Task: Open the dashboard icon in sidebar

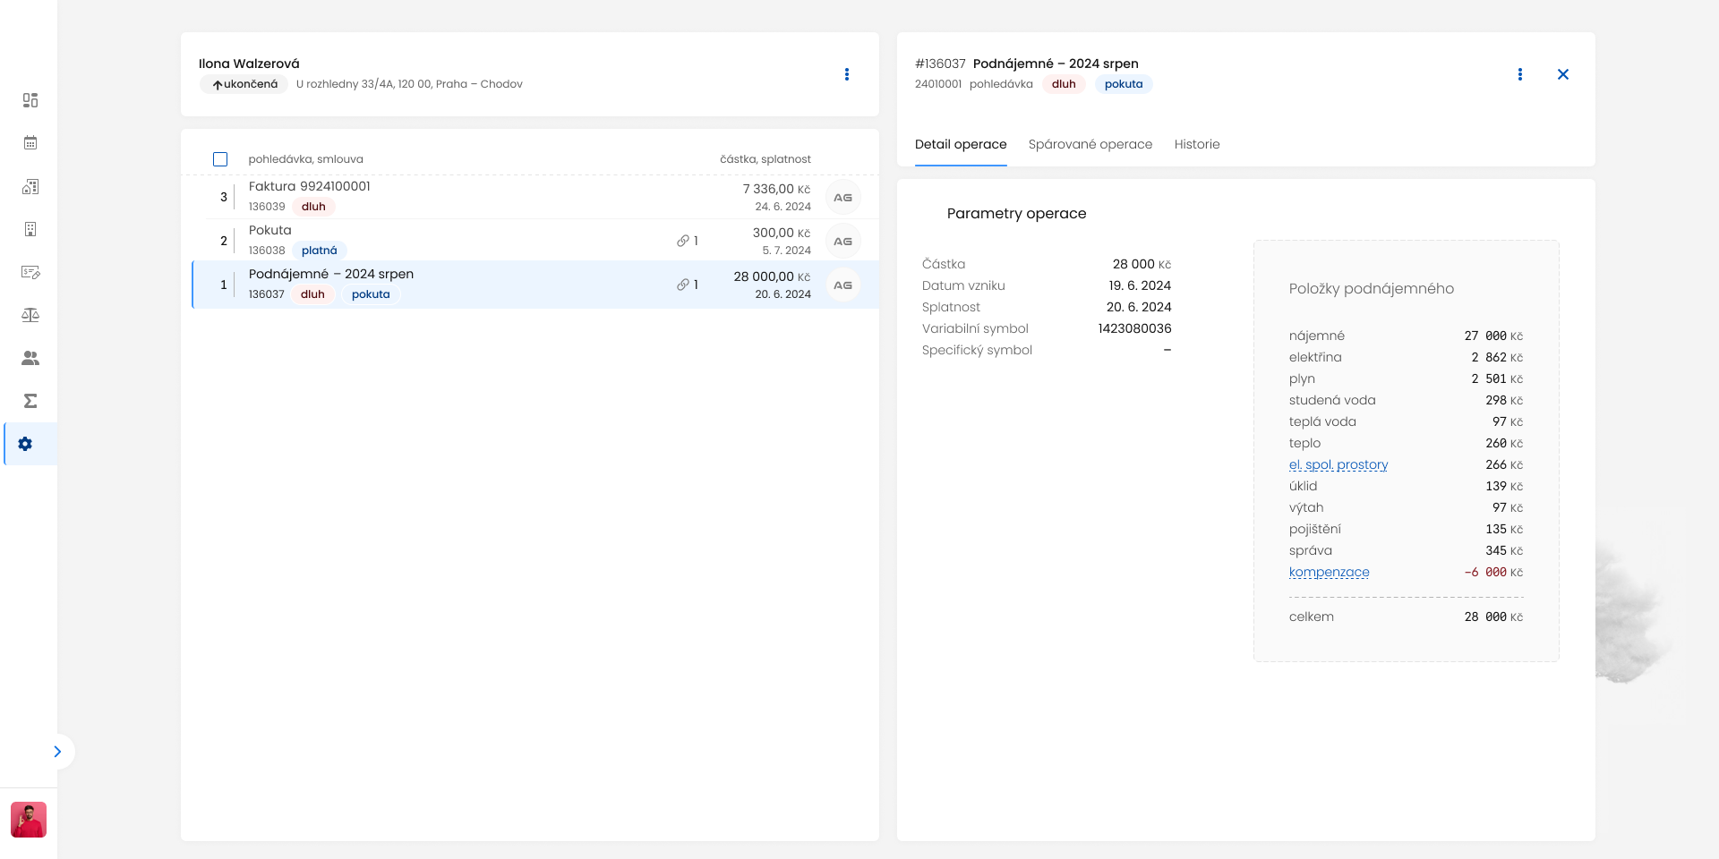Action: point(30,100)
